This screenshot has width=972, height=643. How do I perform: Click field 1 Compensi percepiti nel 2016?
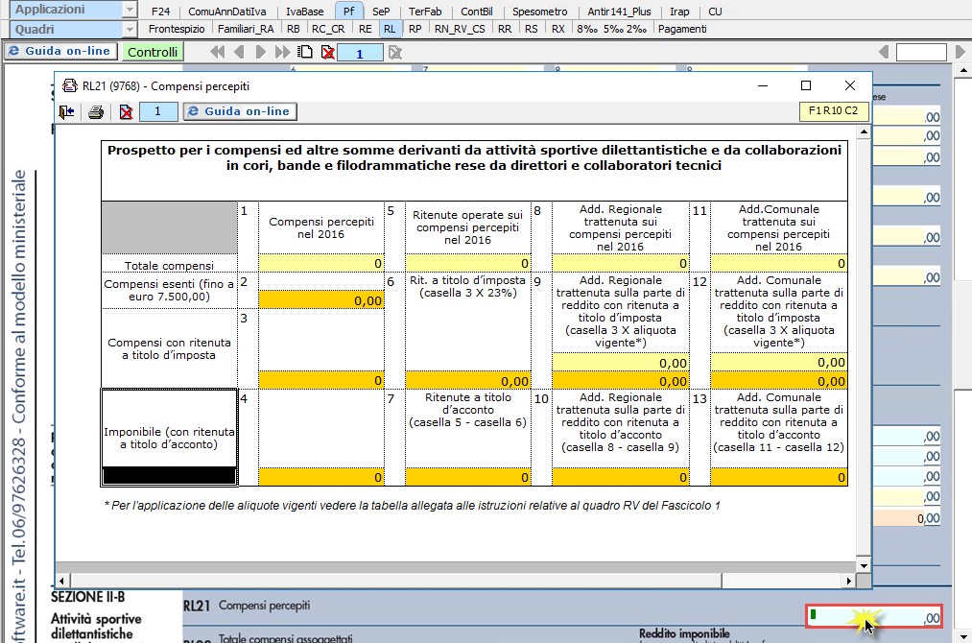[321, 264]
